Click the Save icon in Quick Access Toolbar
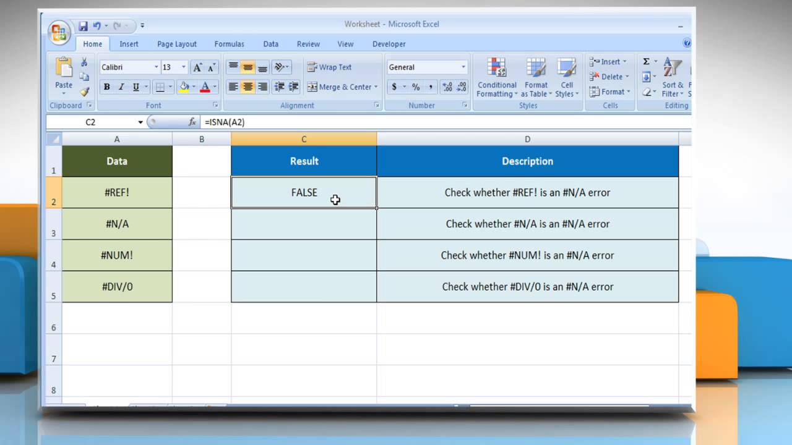792x445 pixels. coord(83,26)
